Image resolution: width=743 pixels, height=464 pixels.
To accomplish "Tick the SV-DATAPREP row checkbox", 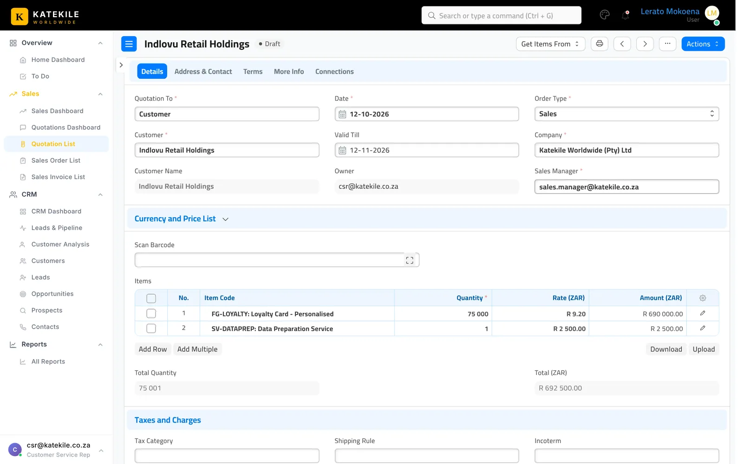I will [x=151, y=329].
